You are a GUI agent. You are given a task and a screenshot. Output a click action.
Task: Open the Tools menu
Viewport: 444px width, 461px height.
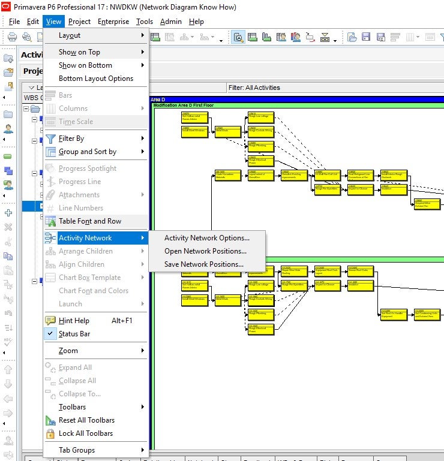click(145, 22)
